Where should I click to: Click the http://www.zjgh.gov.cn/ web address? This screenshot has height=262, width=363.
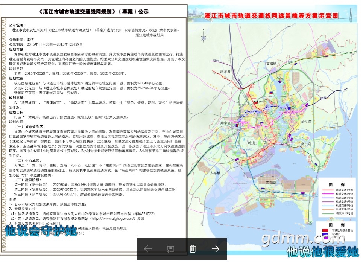tap(113, 218)
